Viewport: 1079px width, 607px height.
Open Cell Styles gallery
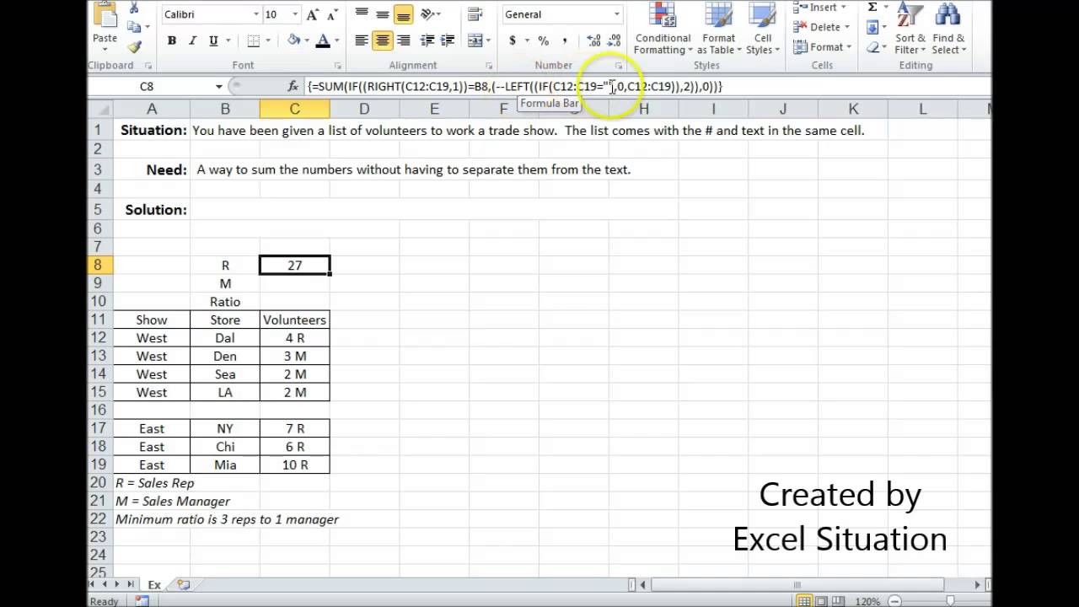pos(762,29)
